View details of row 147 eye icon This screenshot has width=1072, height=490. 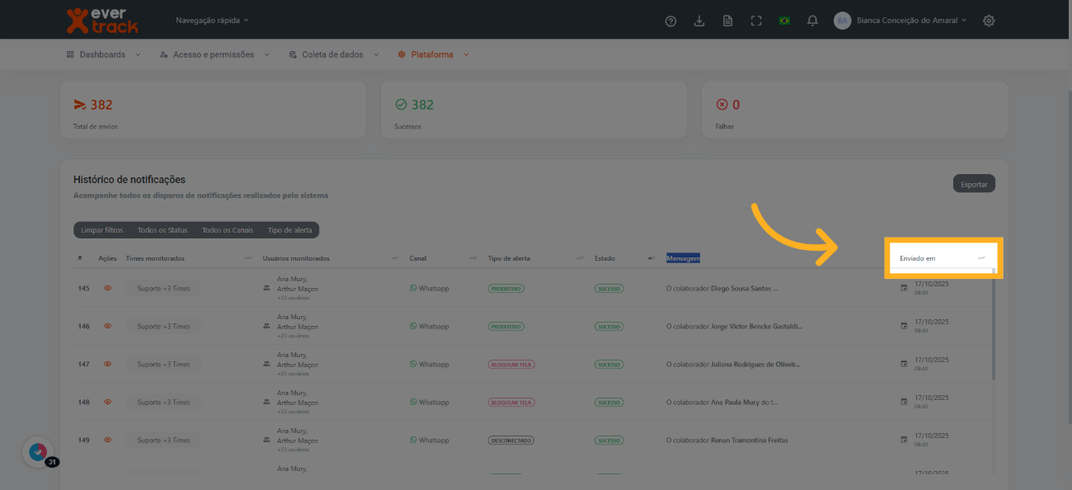(x=107, y=365)
